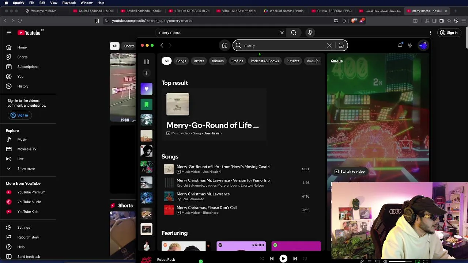Clear the Spotify search field with X

(x=329, y=45)
